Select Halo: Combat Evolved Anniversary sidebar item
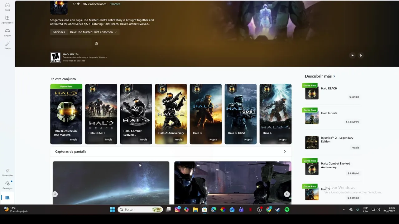399x224 pixels. point(332,167)
